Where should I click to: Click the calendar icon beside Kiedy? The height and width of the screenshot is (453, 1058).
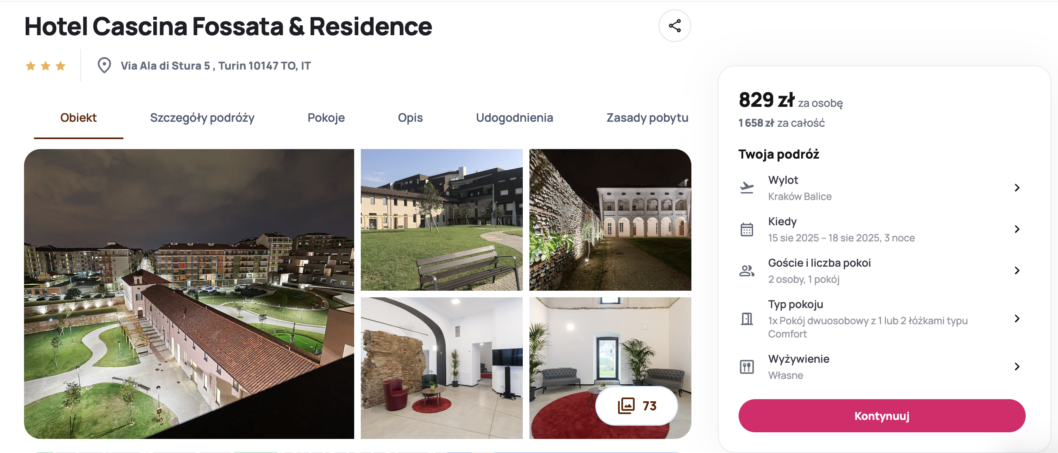(746, 229)
